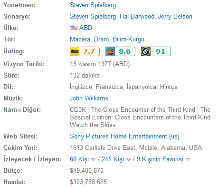Click the USA flag icon
Screen dimensions: 218x187
tap(74, 28)
